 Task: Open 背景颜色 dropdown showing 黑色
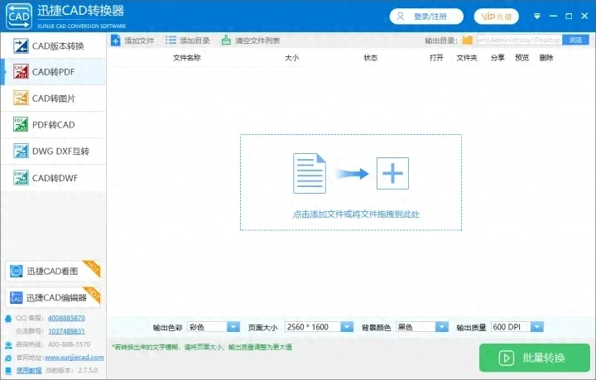422,327
